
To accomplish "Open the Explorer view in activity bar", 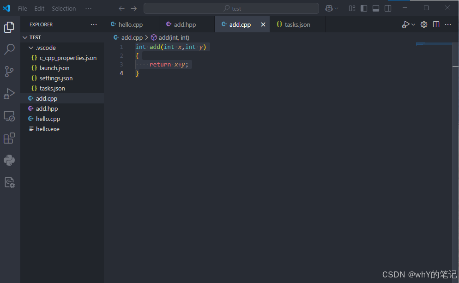I will [x=9, y=27].
